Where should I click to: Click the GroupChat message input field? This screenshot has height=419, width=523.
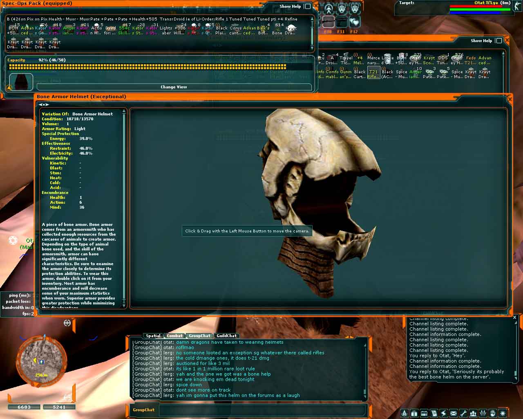click(x=261, y=410)
